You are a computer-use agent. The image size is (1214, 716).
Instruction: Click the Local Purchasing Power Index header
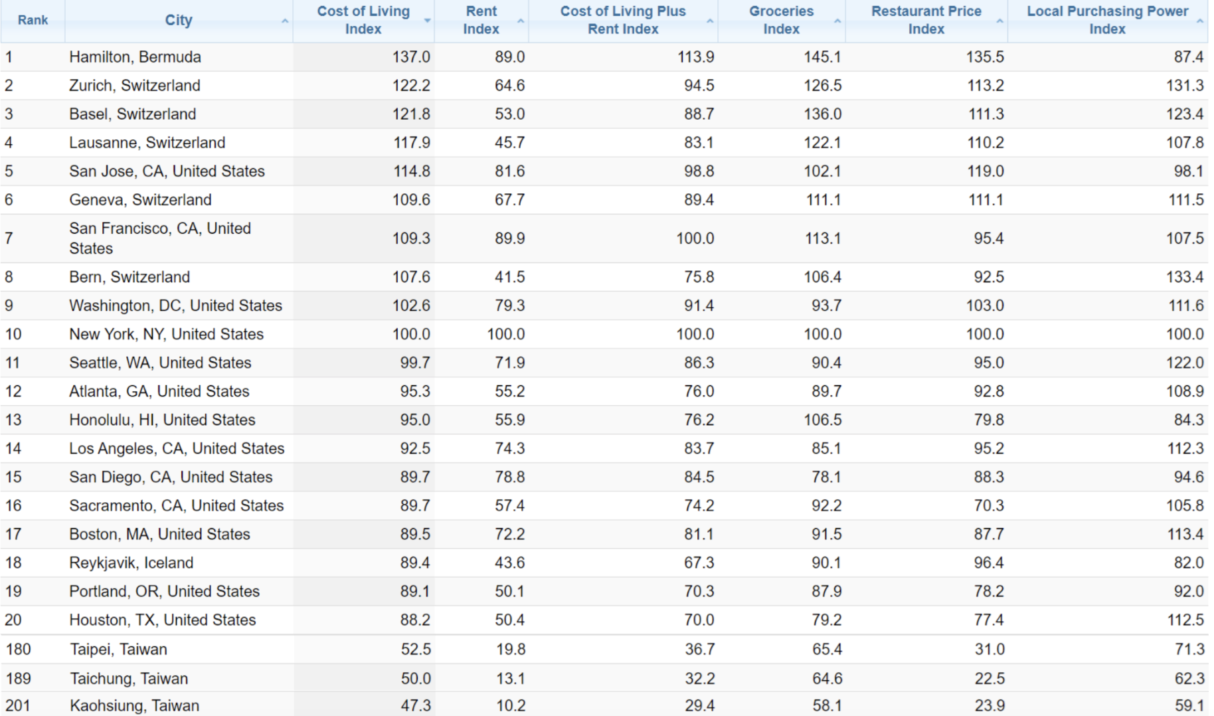(x=1106, y=20)
